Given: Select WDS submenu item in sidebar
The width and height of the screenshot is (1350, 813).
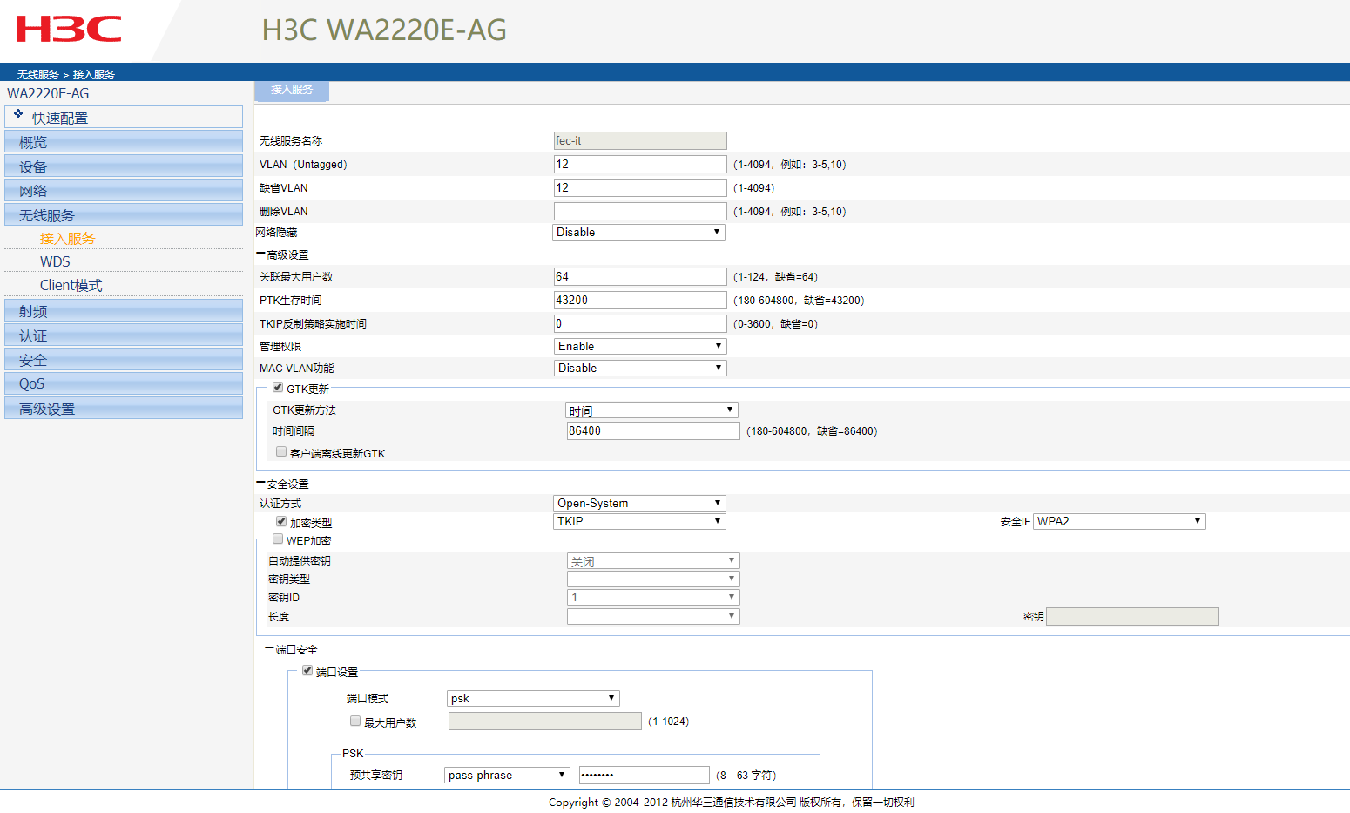Looking at the screenshot, I should click(x=55, y=262).
